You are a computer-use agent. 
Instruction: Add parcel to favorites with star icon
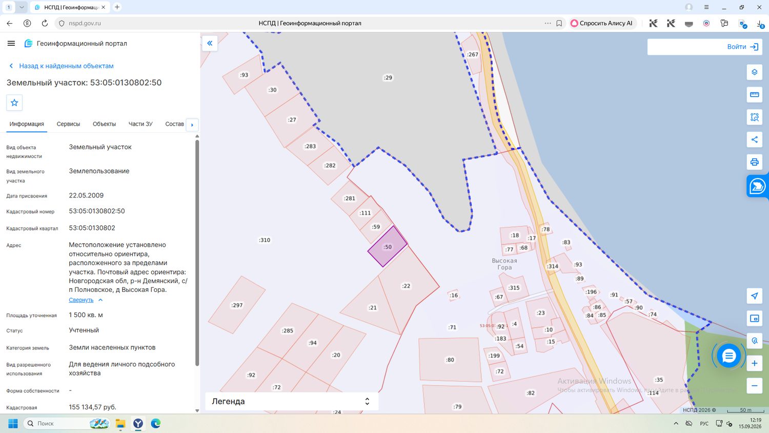[14, 103]
